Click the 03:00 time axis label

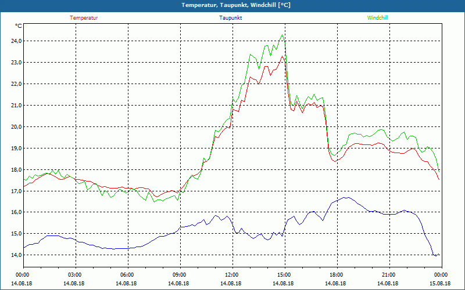tap(76, 275)
